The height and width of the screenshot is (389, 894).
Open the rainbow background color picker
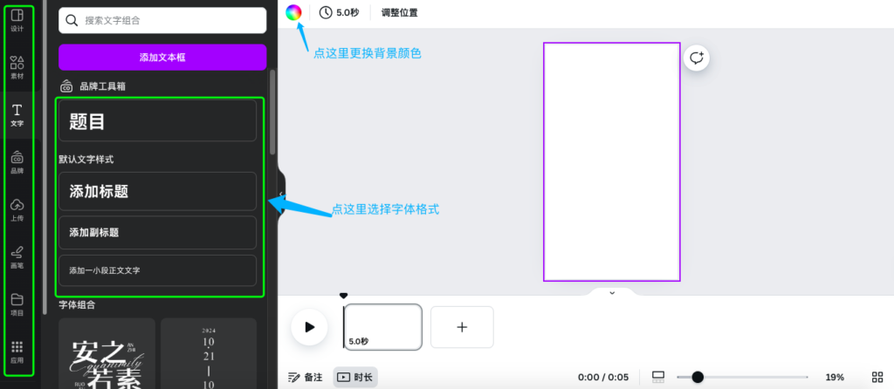coord(293,12)
